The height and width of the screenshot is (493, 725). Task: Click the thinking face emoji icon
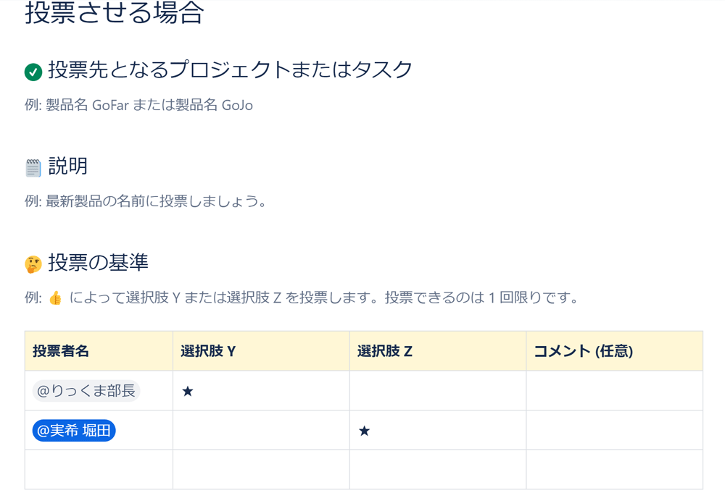33,264
